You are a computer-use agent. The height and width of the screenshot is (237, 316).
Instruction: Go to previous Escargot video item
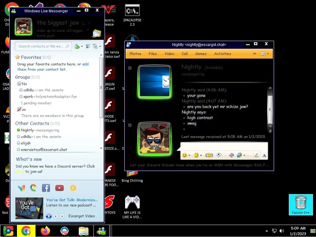[56, 216]
